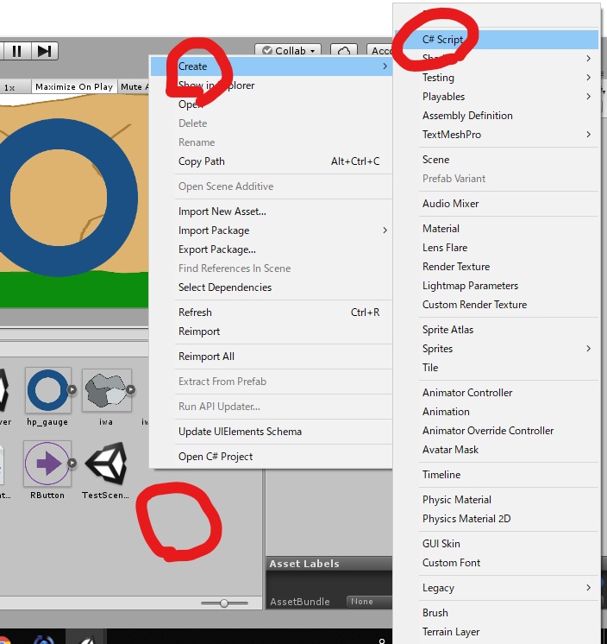Expand hp_gauge asset sub-sprites arrow
The image size is (607, 644).
(x=72, y=389)
